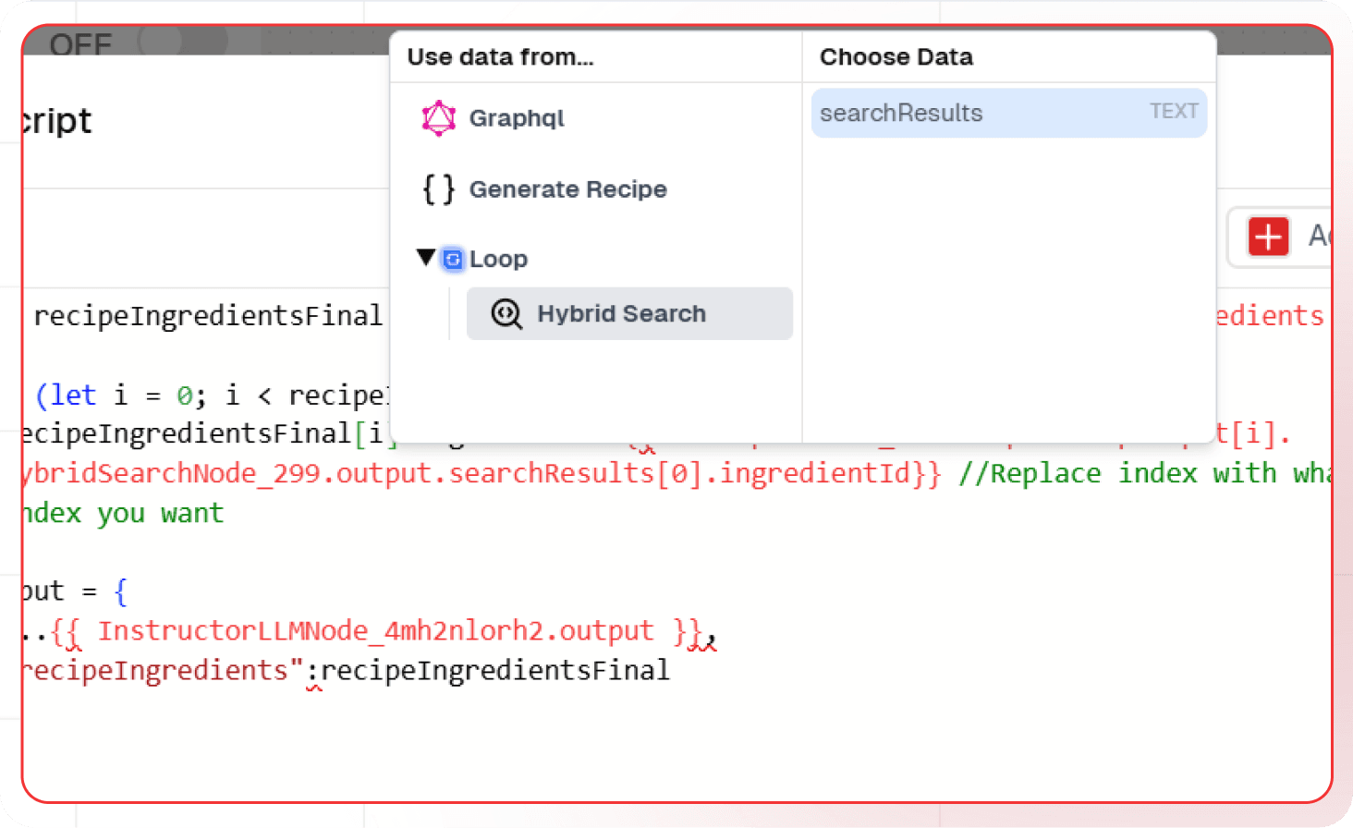
Task: Pick the searchResults data field
Action: 901,114
